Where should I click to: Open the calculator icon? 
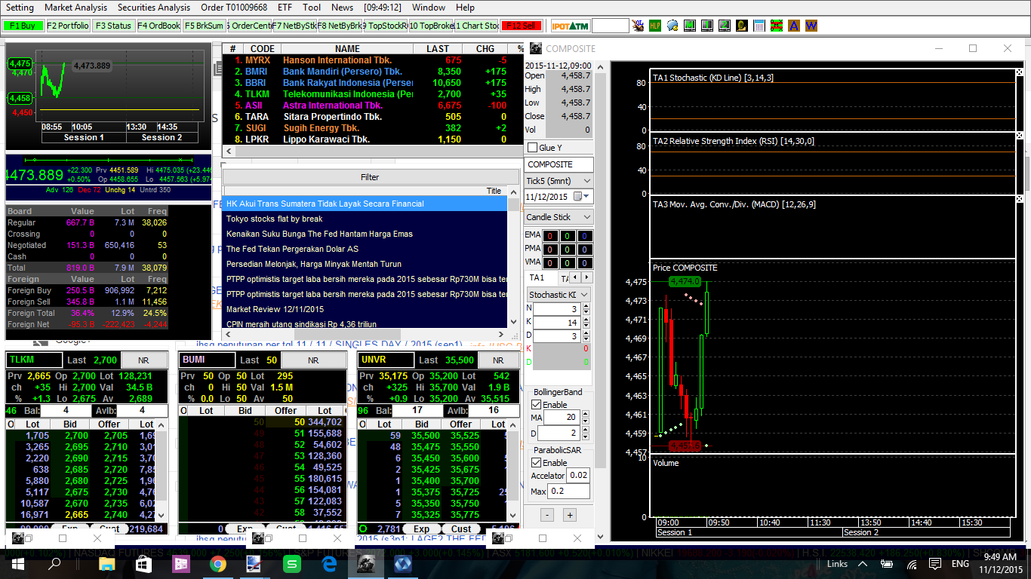759,26
